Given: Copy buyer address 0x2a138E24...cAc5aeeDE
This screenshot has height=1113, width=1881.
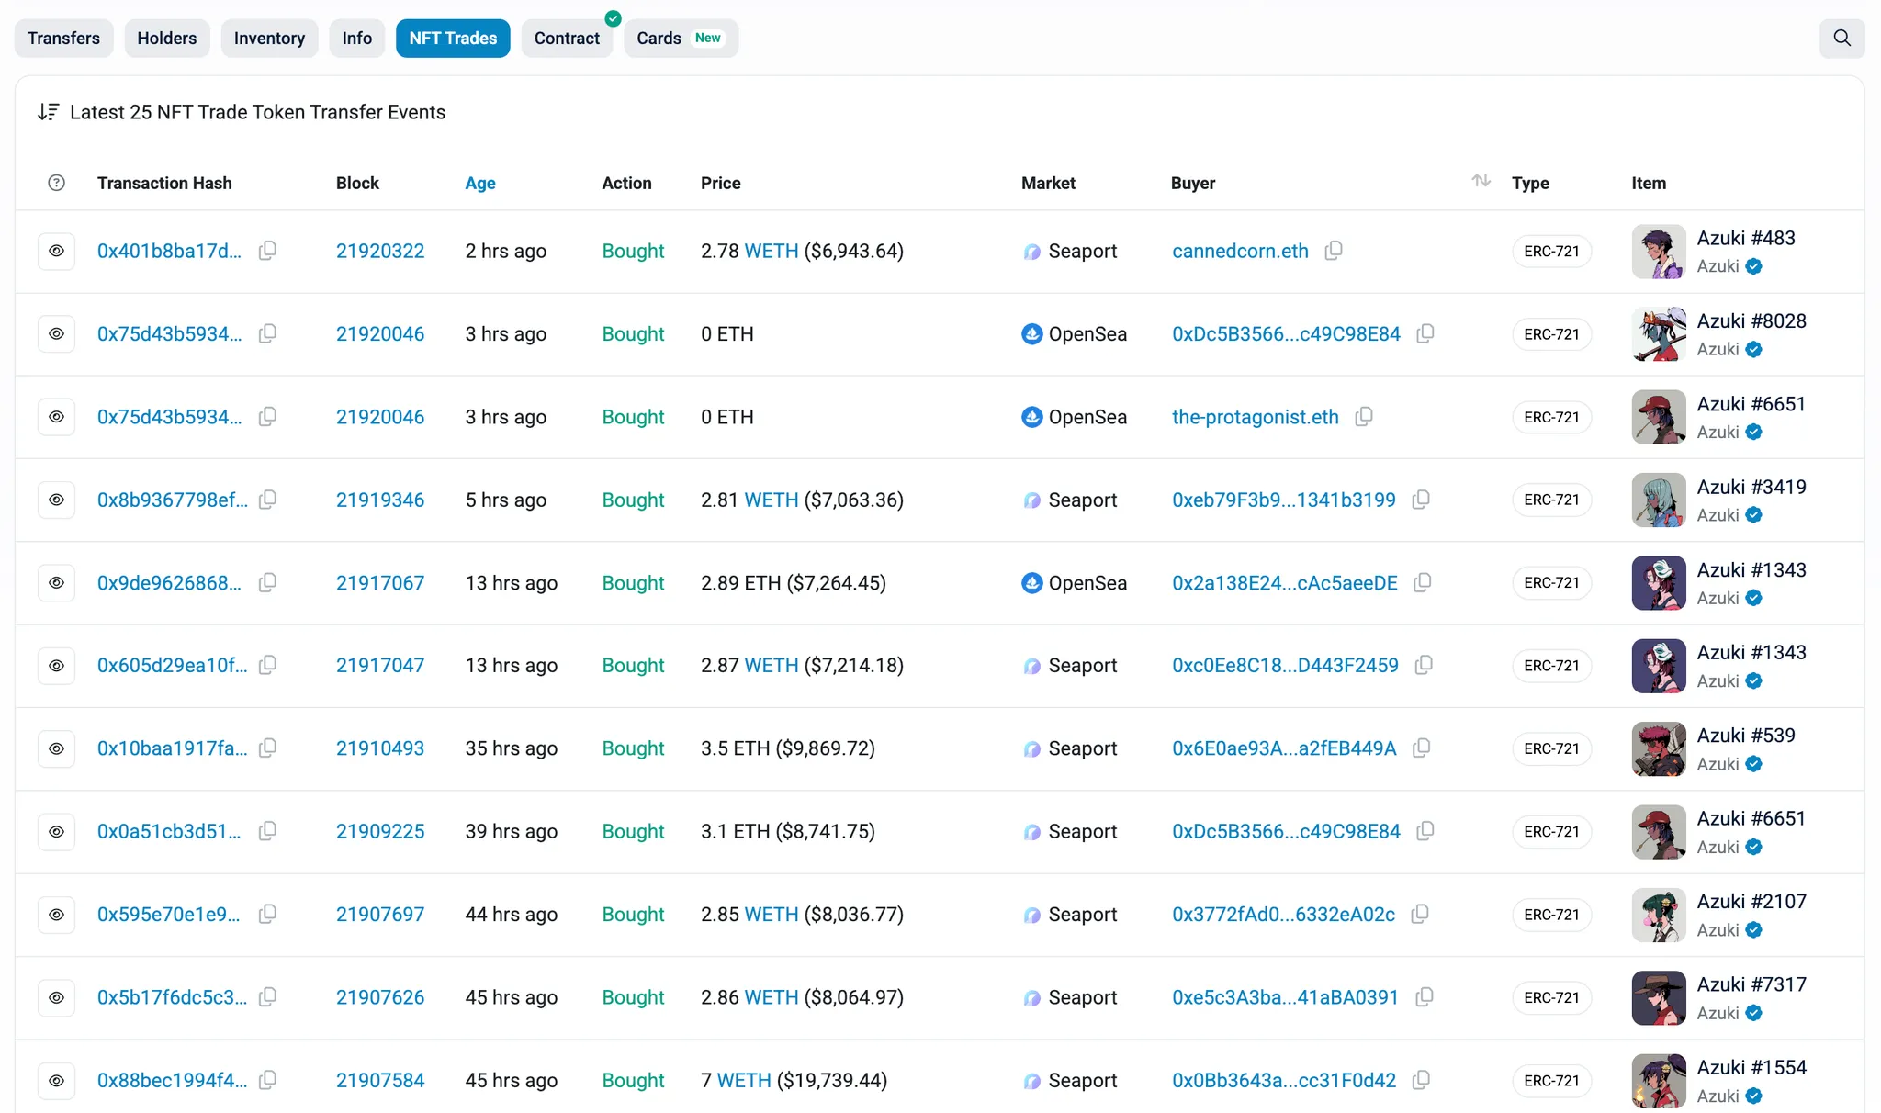Looking at the screenshot, I should tap(1423, 582).
